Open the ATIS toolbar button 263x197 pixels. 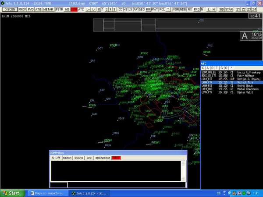[x=38, y=9]
